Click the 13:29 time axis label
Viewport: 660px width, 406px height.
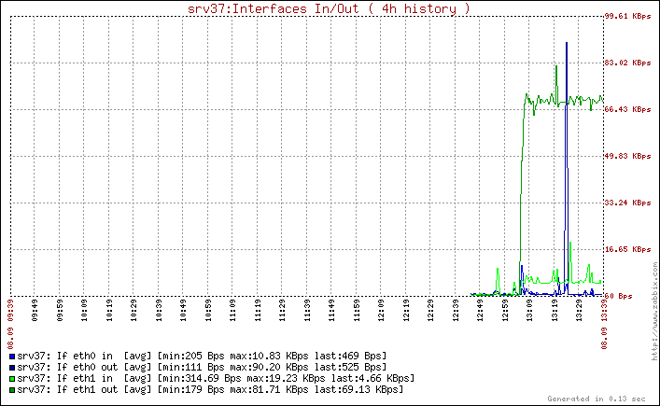(x=579, y=311)
